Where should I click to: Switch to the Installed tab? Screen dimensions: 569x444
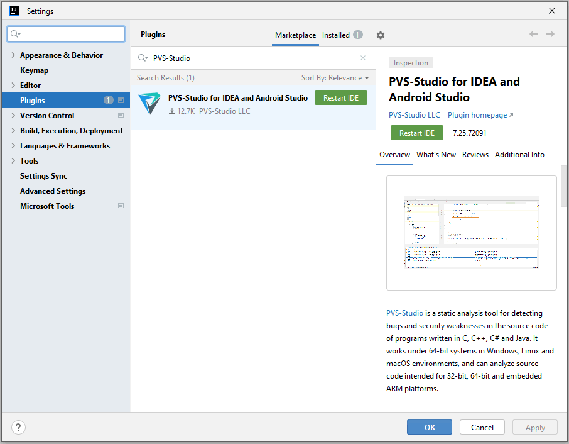336,35
